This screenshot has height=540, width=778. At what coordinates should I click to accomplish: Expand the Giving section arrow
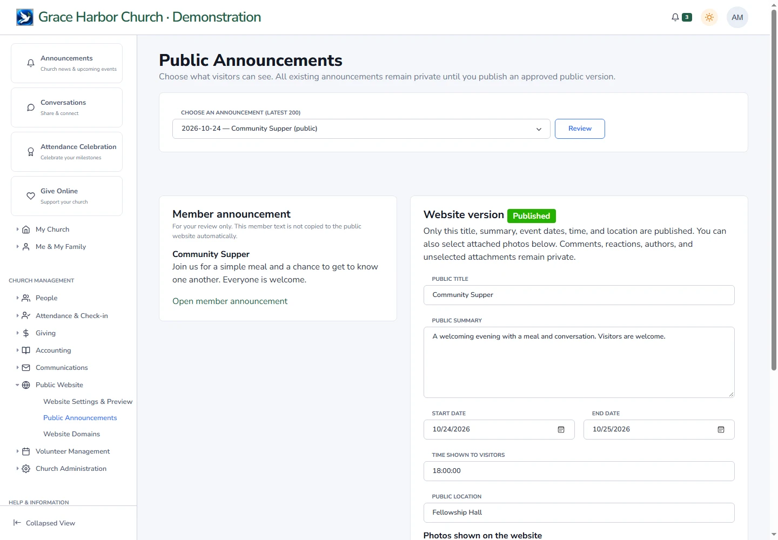coord(17,333)
